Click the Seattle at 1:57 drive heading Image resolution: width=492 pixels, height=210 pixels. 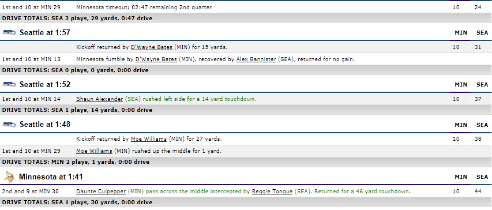pyautogui.click(x=45, y=32)
